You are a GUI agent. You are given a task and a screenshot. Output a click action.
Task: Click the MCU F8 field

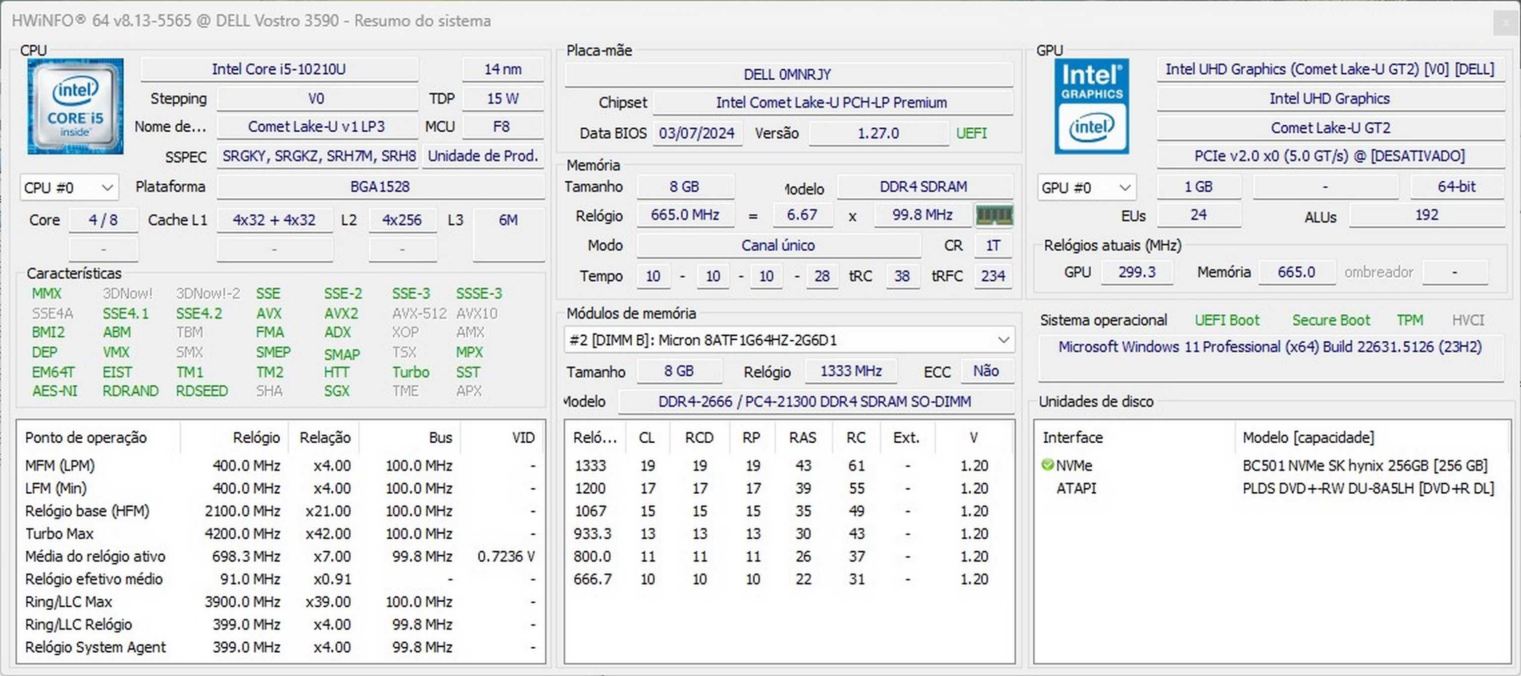tap(503, 126)
